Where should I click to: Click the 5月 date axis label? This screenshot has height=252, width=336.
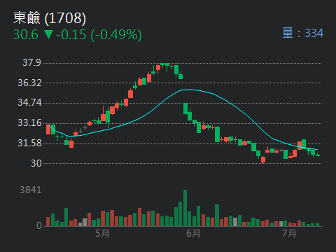point(102,233)
